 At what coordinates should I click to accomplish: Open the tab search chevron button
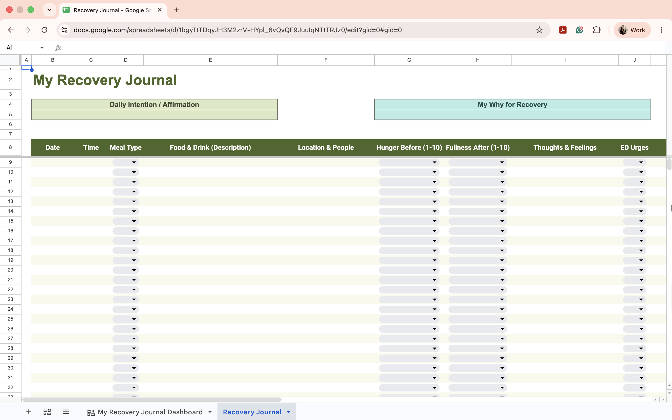pyautogui.click(x=49, y=10)
